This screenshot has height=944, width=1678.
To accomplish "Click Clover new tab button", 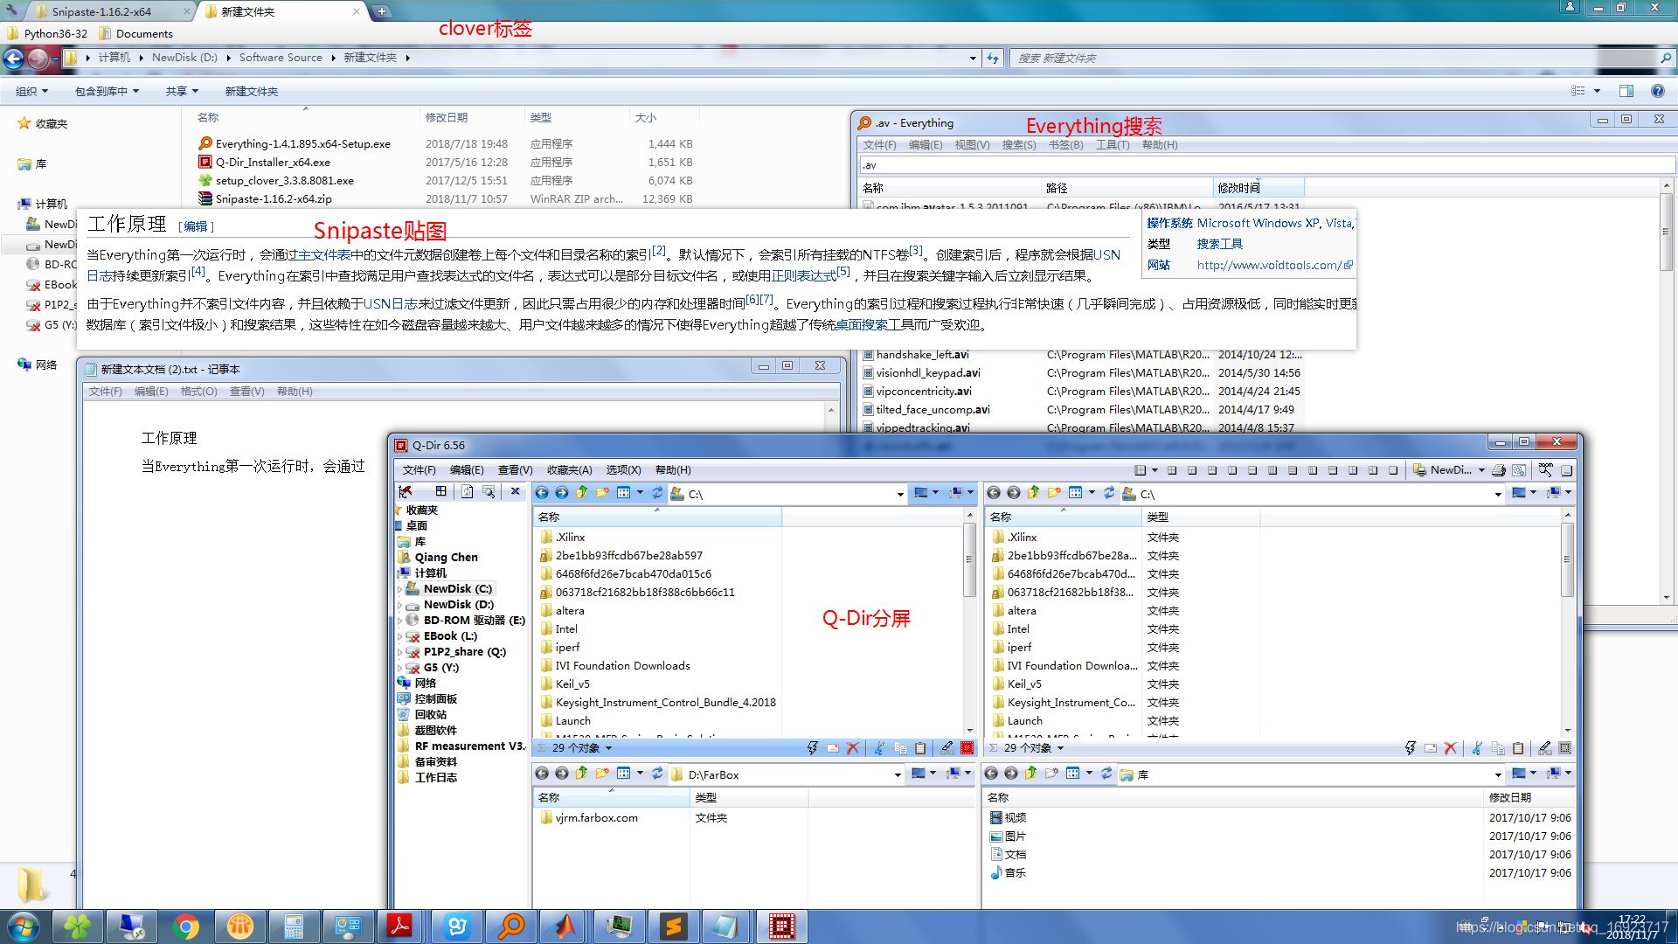I will point(381,11).
